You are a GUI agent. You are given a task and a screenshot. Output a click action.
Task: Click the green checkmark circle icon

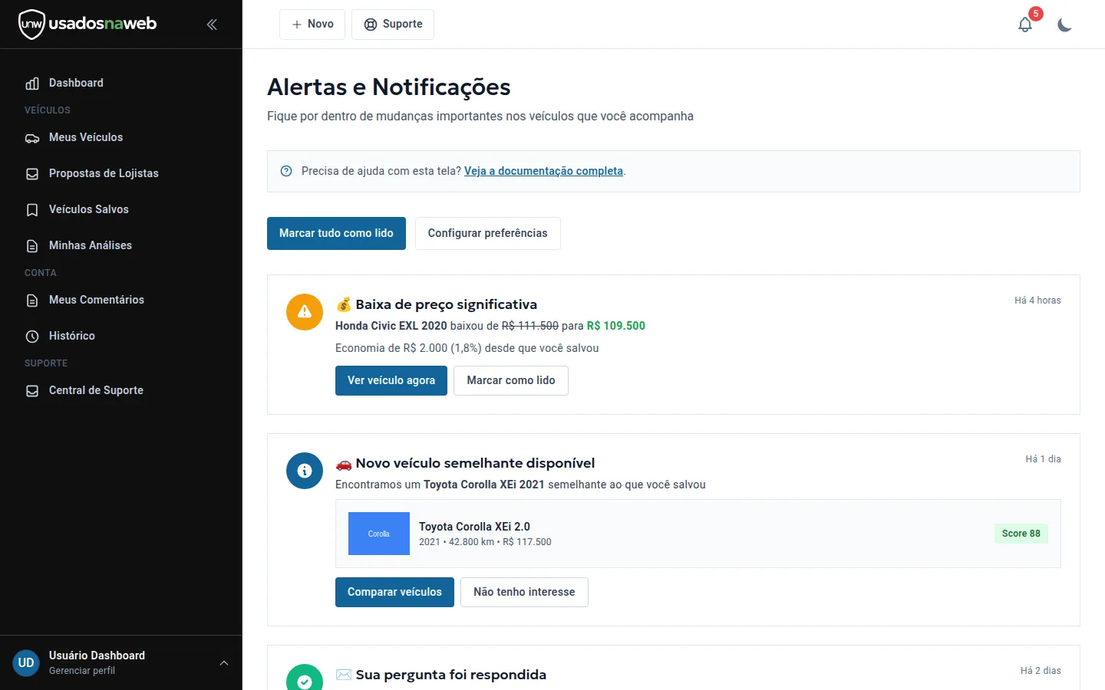click(x=305, y=678)
